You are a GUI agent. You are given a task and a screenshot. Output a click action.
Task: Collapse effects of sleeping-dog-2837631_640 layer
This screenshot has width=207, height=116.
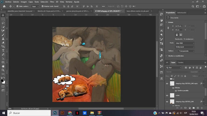[x=204, y=102]
